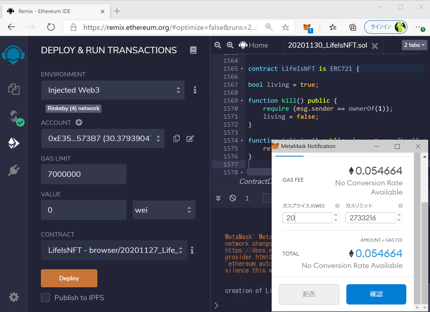Show contract info icon next to LifeIsNFT
This screenshot has height=312, width=430.
tap(192, 250)
